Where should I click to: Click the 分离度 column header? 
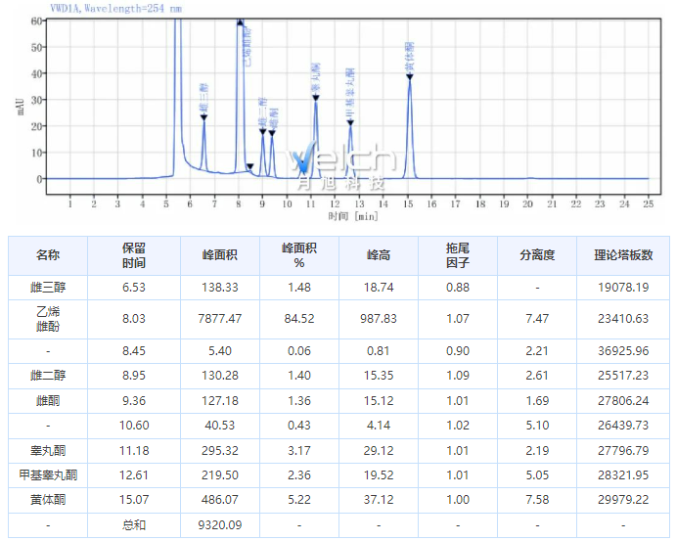pos(537,255)
